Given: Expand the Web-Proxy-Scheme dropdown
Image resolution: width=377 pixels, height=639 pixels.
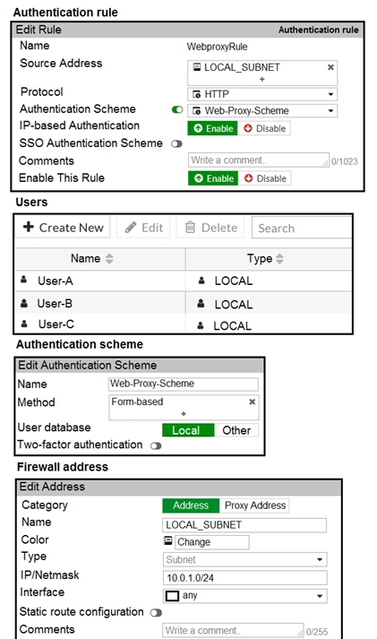Looking at the screenshot, I should [x=262, y=110].
